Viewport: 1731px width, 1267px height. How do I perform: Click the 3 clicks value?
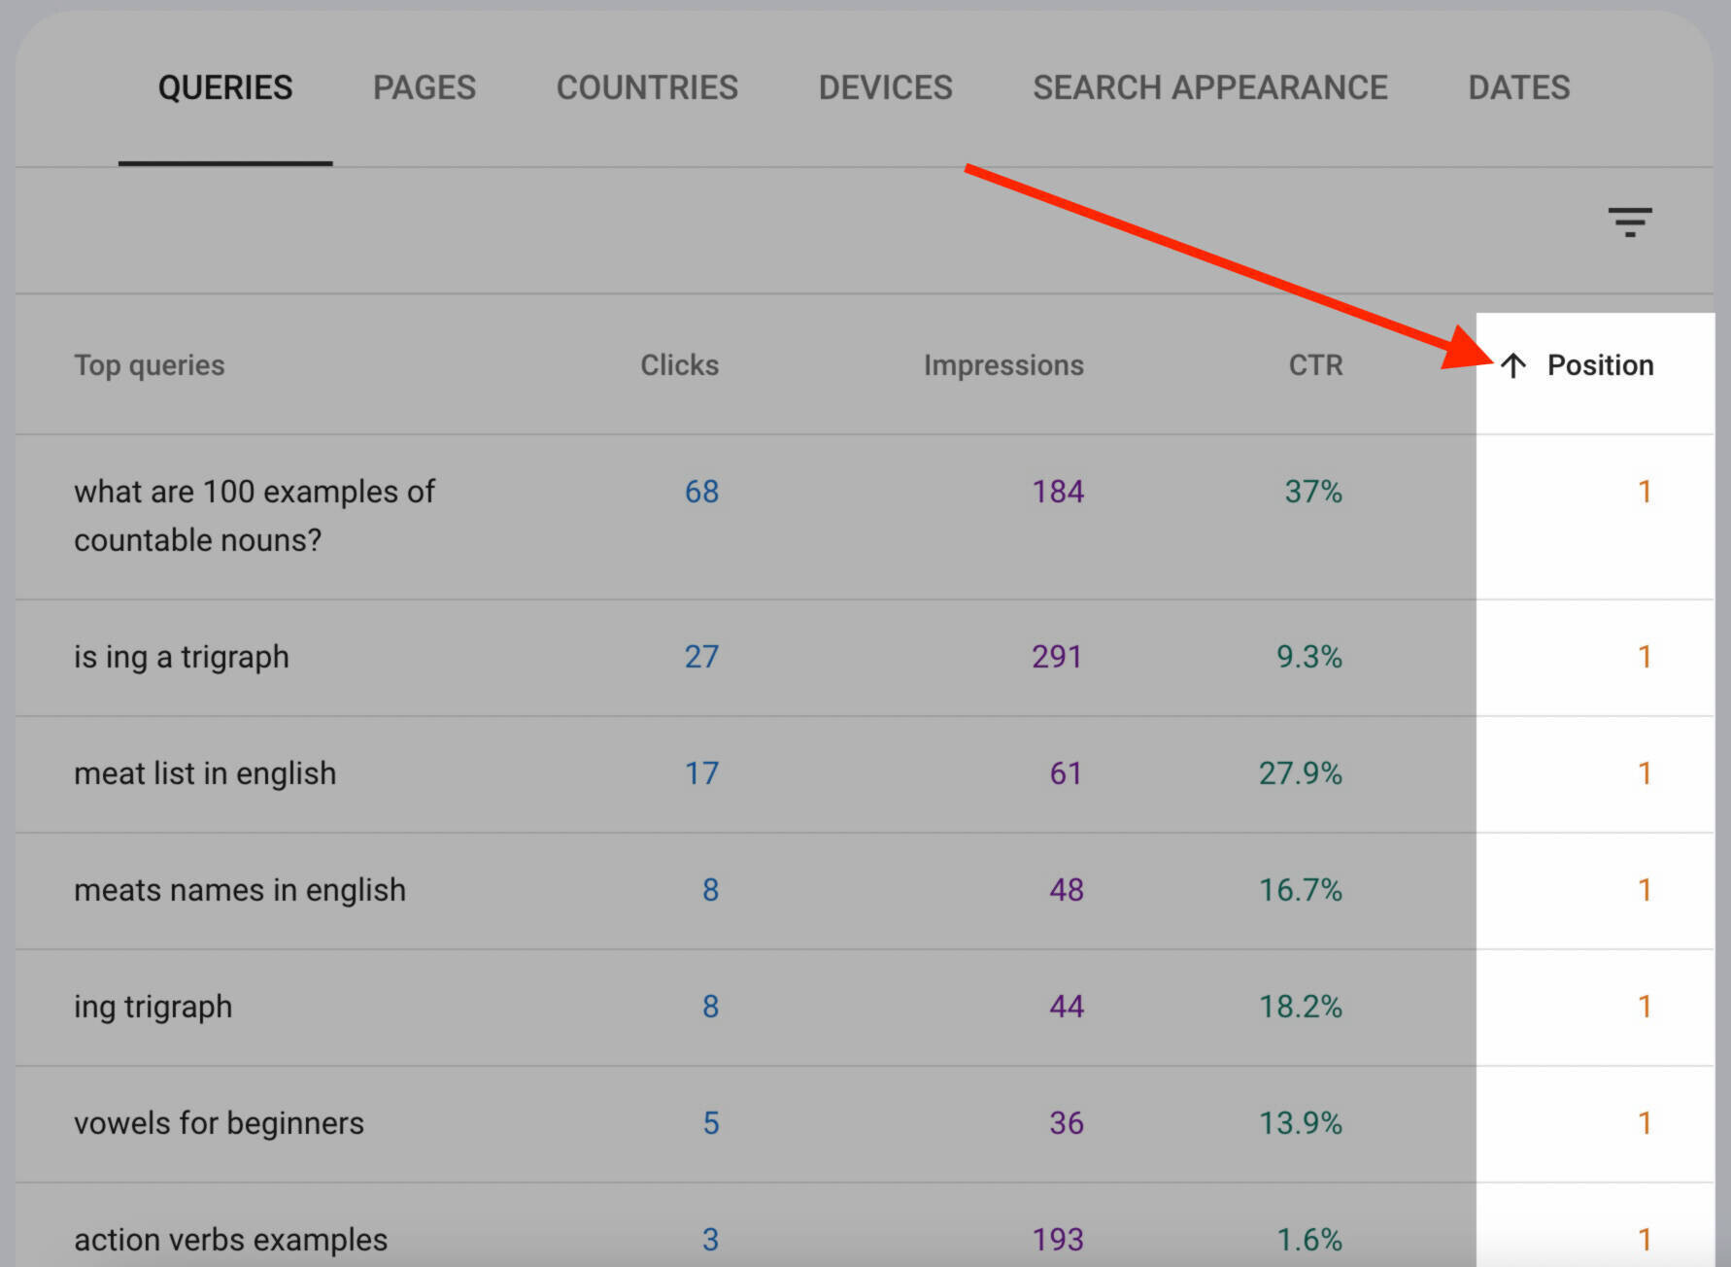coord(711,1240)
